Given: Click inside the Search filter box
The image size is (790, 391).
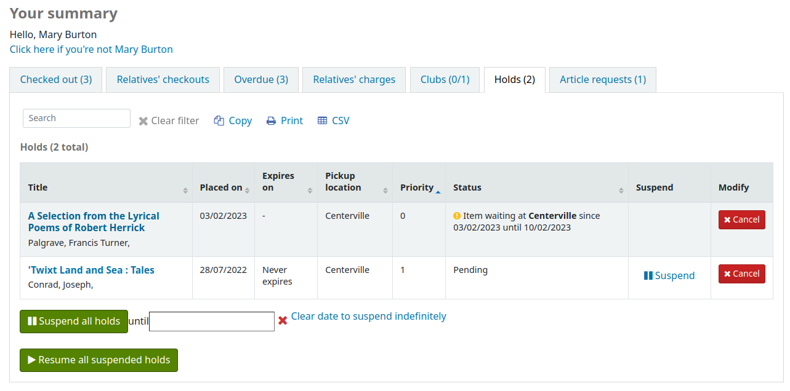Looking at the screenshot, I should click(x=76, y=118).
